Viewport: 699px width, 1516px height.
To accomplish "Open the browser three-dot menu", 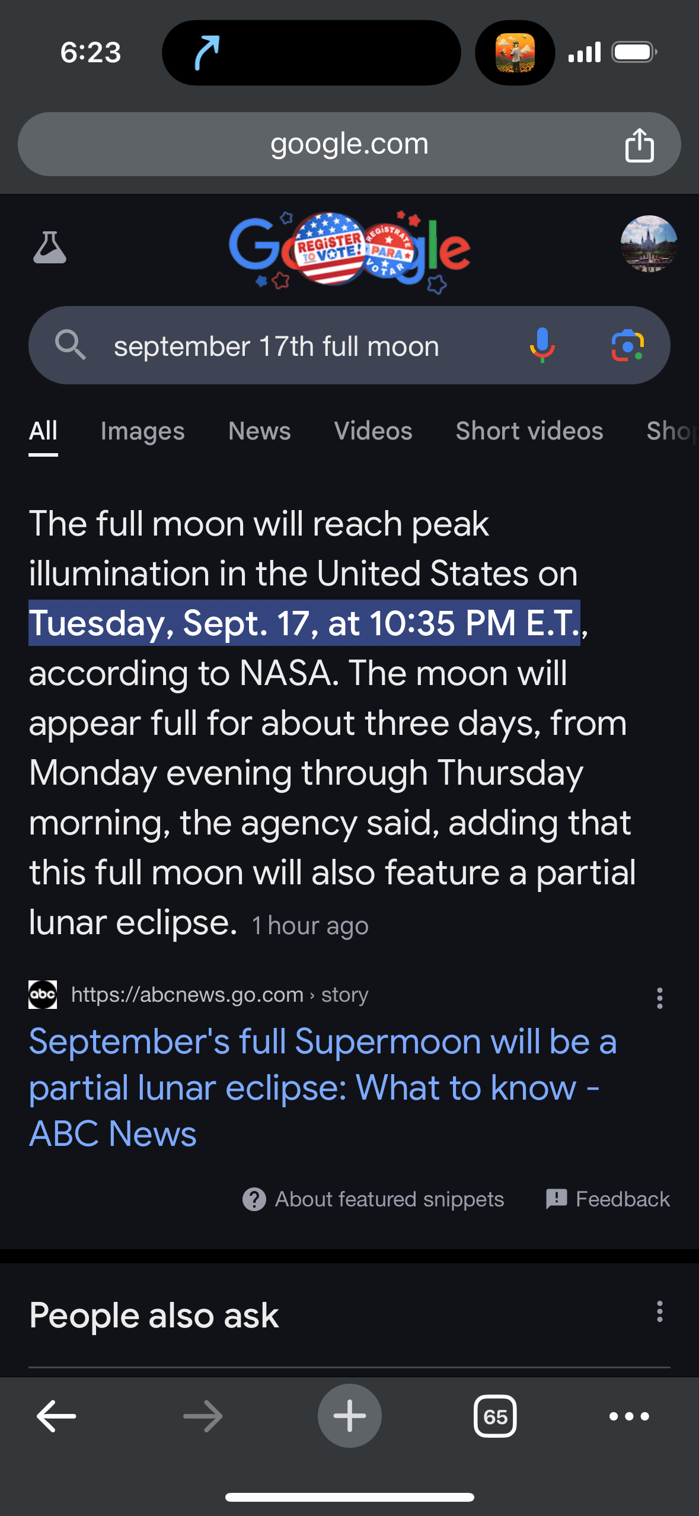I will pos(629,1416).
